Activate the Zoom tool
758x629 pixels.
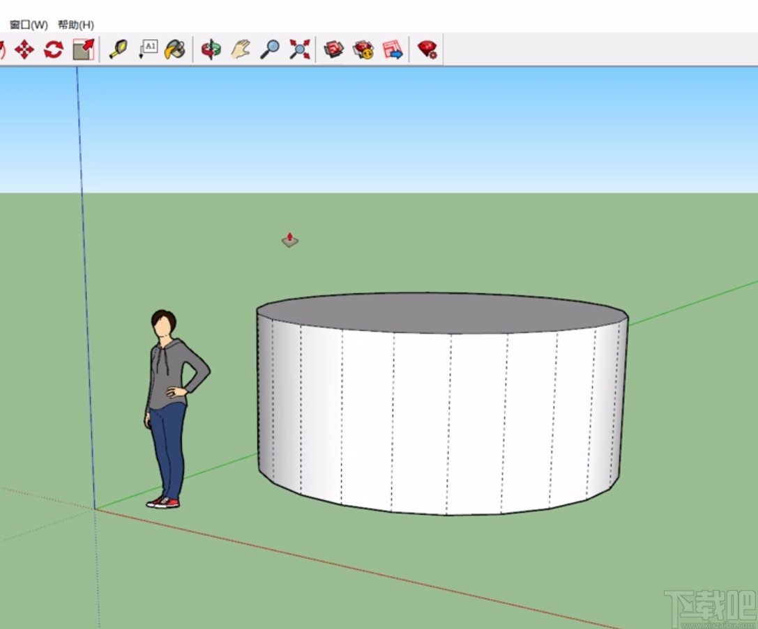tap(268, 49)
